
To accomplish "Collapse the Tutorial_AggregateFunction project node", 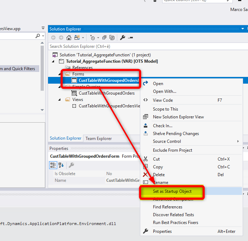I will pyautogui.click(x=53, y=61).
